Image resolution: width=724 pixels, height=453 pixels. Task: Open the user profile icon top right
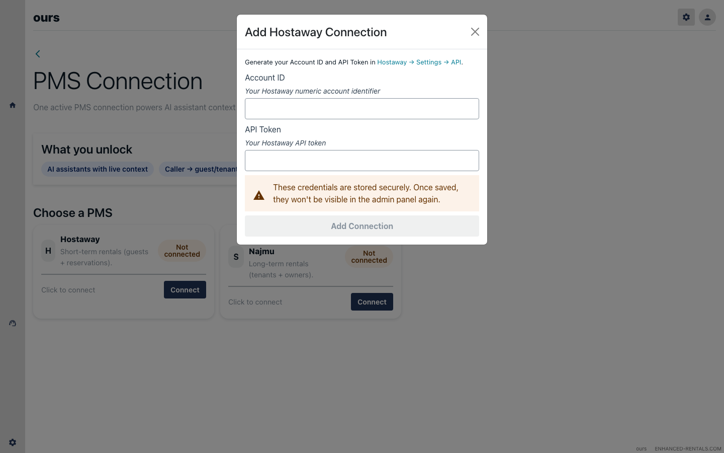coord(707,17)
